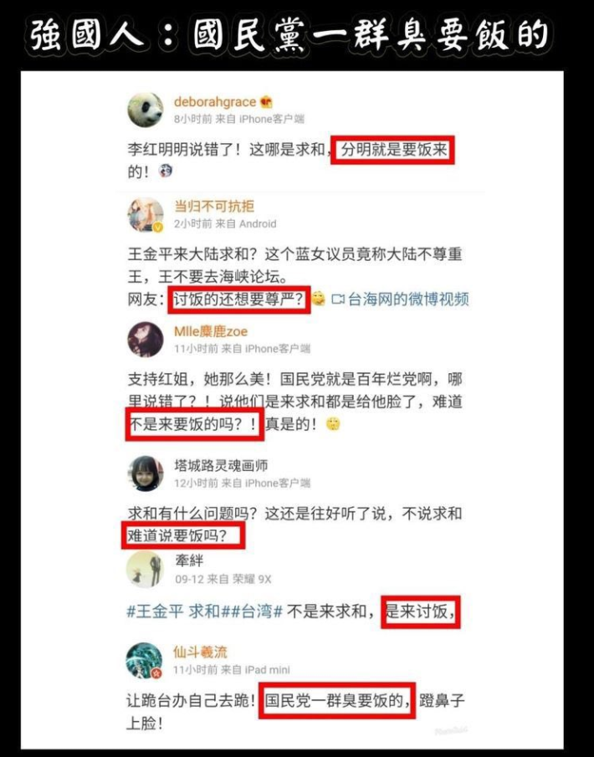
Task: Open the avatar of 牵絆
Action: [x=145, y=570]
